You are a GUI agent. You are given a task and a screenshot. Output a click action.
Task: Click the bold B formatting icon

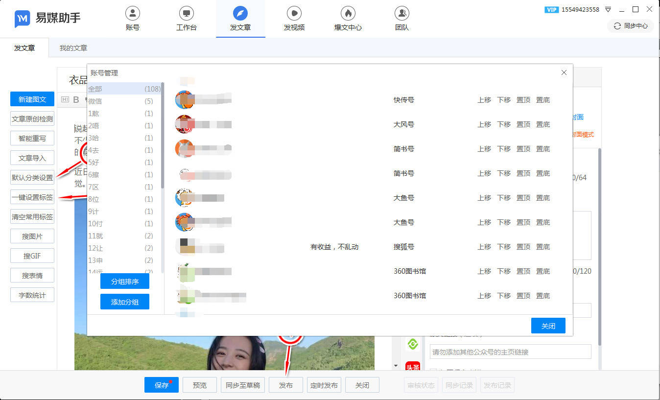[x=76, y=100]
